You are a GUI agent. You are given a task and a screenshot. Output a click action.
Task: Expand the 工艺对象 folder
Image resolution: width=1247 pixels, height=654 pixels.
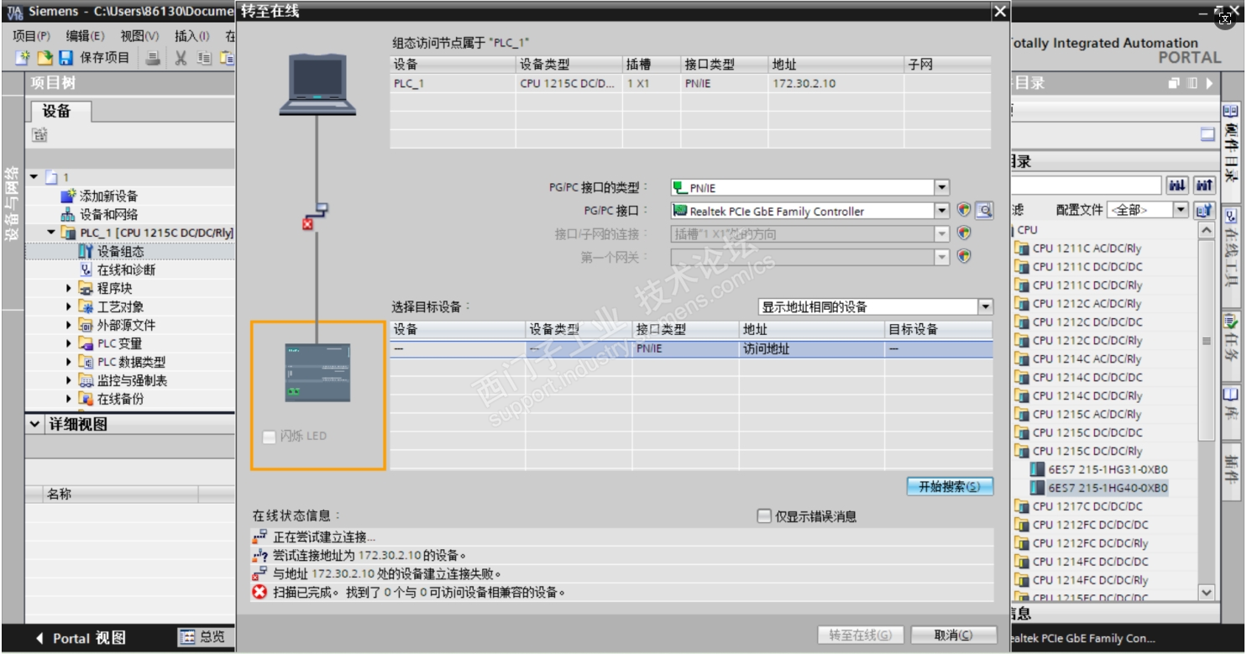pyautogui.click(x=70, y=306)
